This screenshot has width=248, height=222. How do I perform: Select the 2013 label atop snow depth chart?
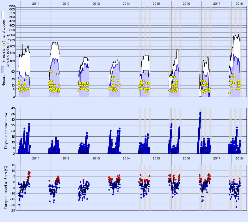[x=96, y=3]
